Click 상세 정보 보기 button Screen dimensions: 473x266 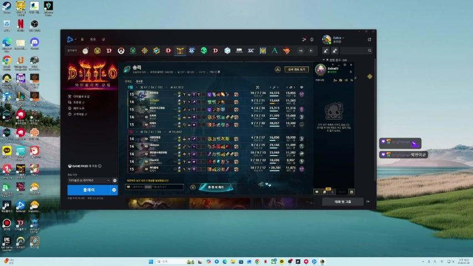tap(297, 69)
